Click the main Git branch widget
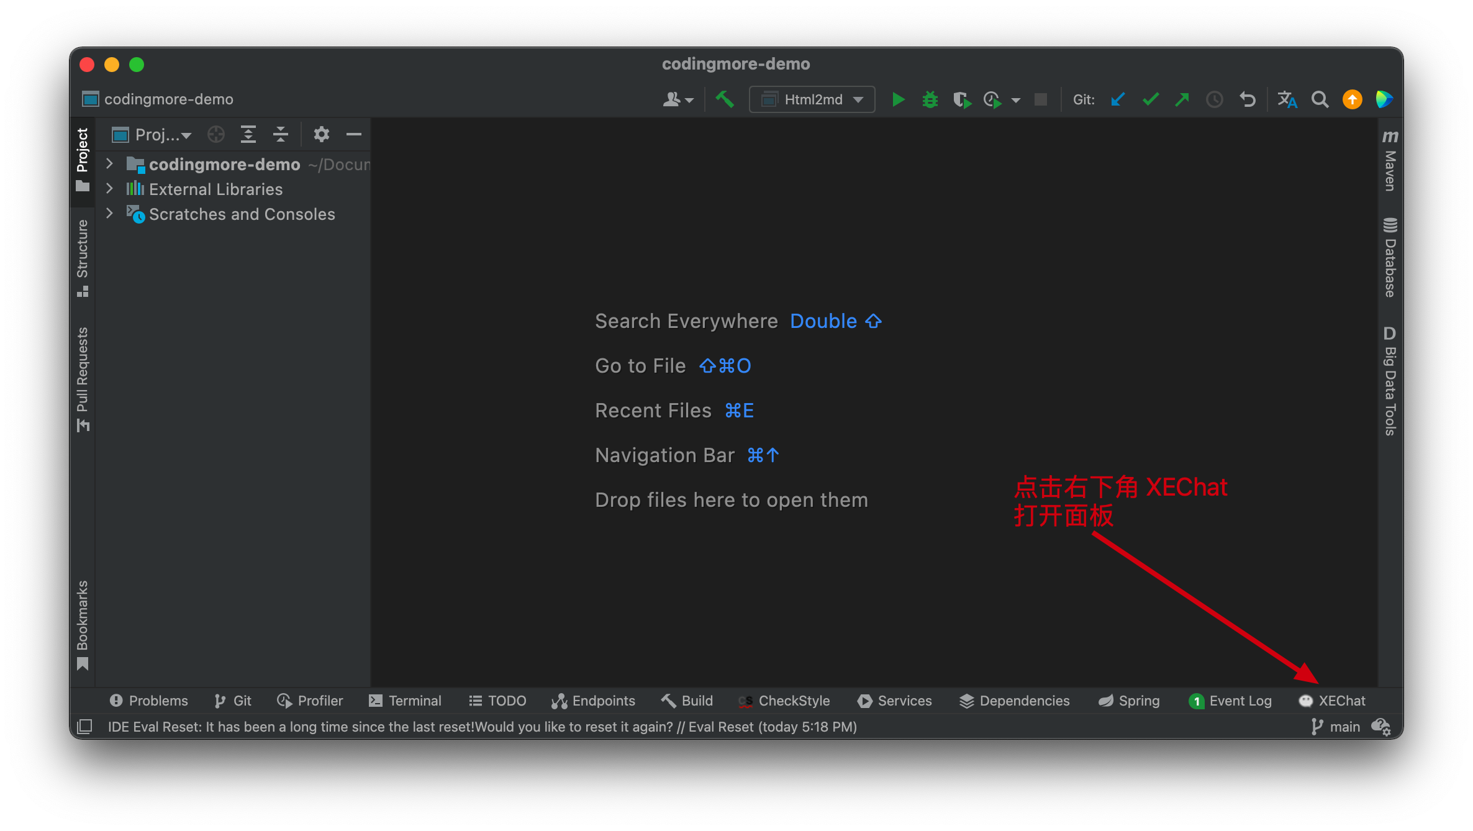 1336,727
